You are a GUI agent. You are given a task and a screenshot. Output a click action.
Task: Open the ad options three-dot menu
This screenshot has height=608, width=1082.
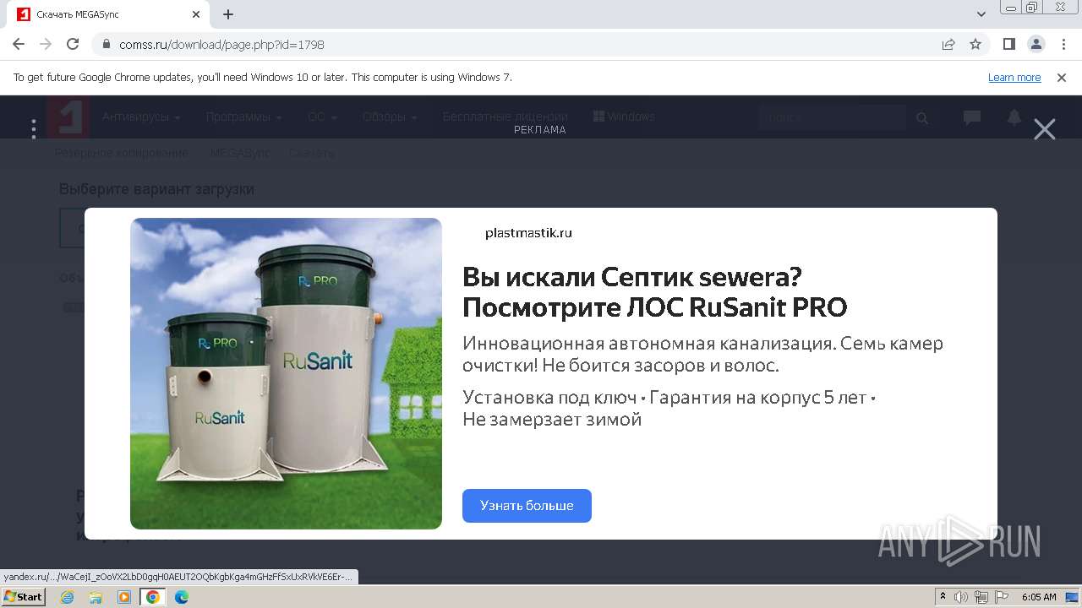pos(34,129)
